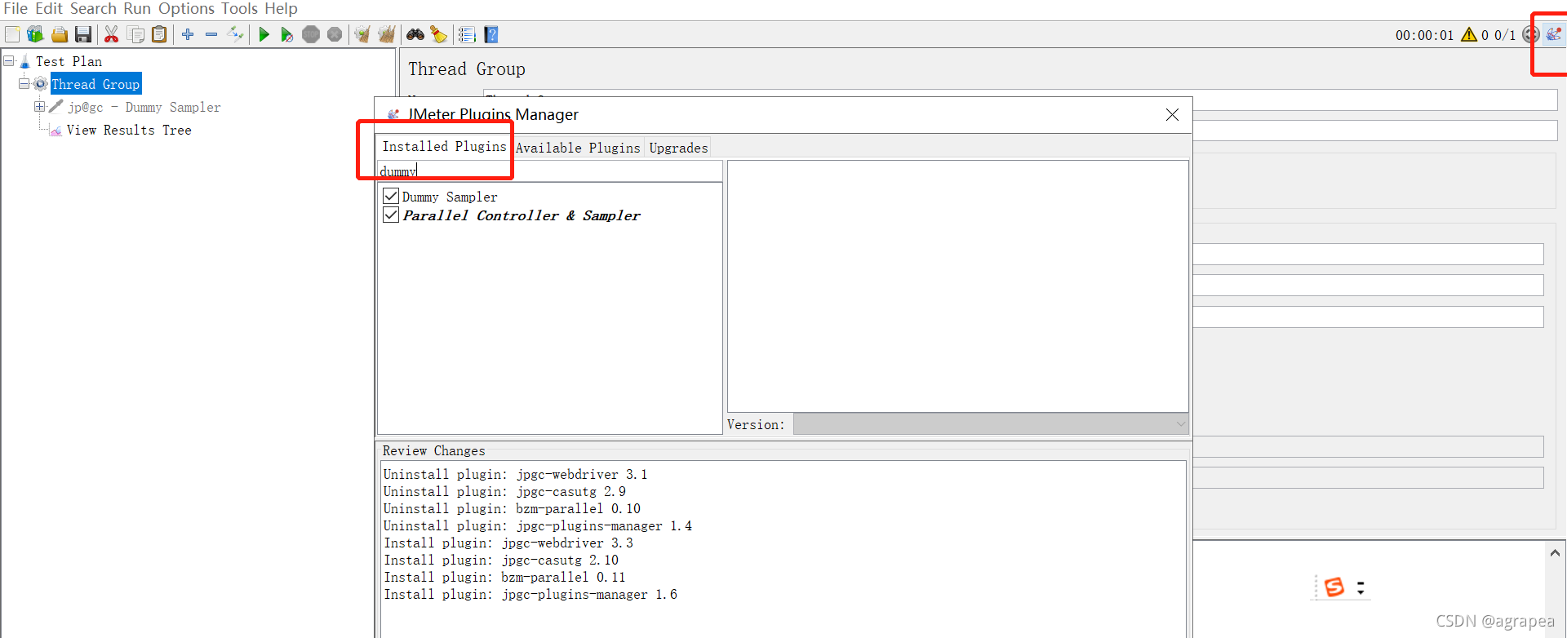This screenshot has height=638, width=1567.
Task: Expand the jp@gc - Dummy Sampler node
Action: pyautogui.click(x=38, y=106)
